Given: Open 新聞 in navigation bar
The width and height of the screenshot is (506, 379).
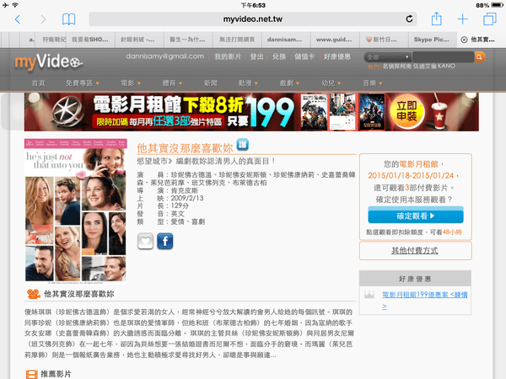Looking at the screenshot, I should [210, 83].
